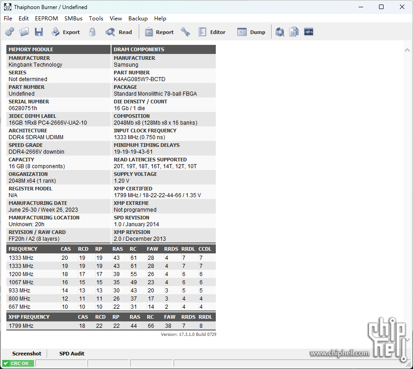The image size is (413, 369).
Task: Click manufacturing location 'Unknown: 20h'
Action: (x=26, y=224)
